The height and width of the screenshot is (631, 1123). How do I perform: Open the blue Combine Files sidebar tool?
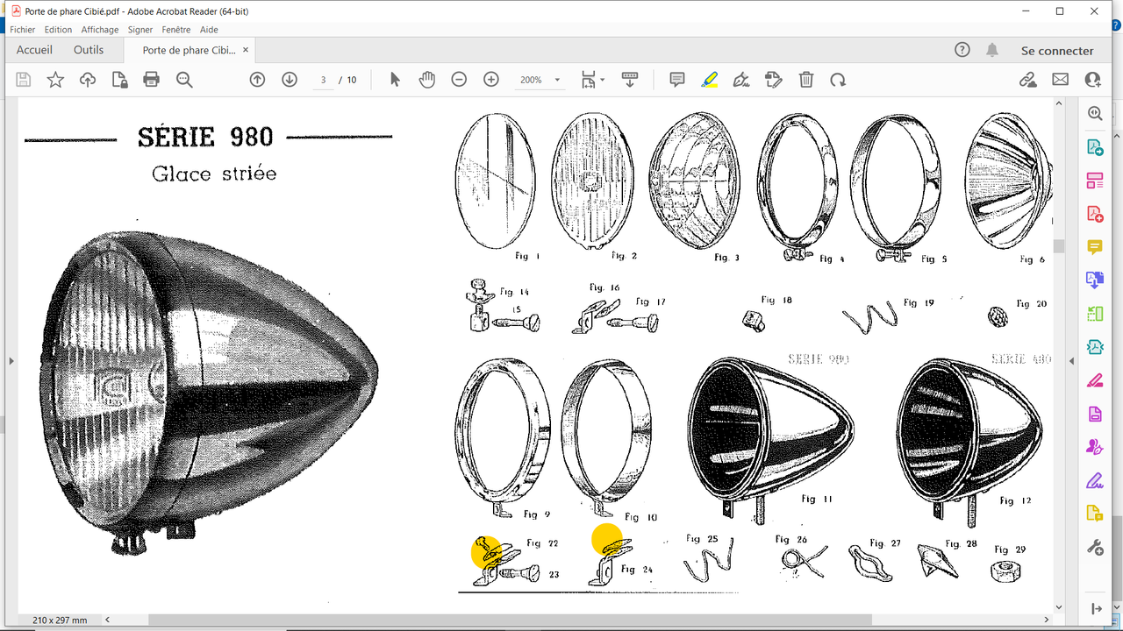tap(1095, 280)
